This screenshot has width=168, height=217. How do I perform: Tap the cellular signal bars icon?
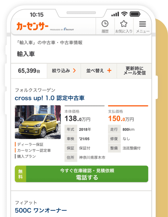(115, 14)
